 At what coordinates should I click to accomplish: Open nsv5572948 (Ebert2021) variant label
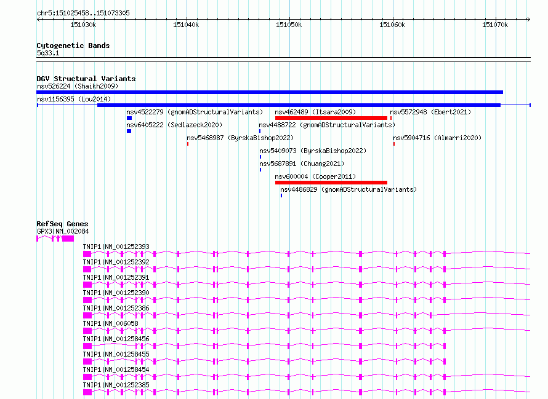click(x=430, y=112)
